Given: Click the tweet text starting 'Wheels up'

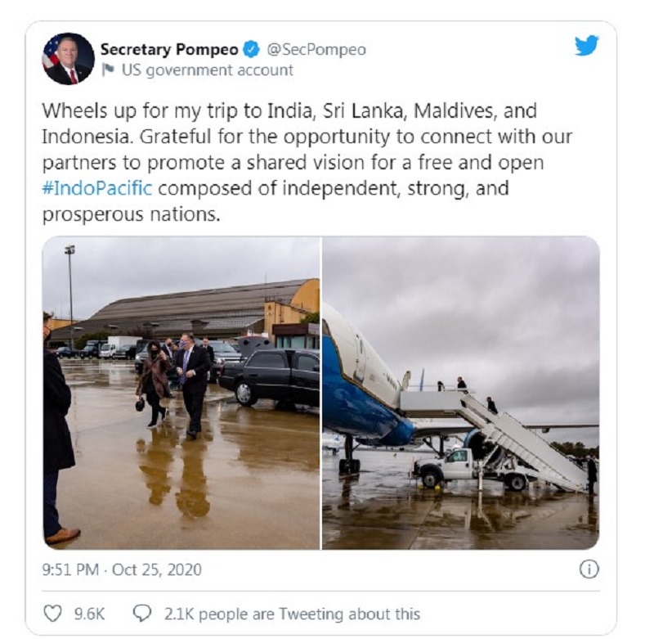Looking at the screenshot, I should [x=307, y=162].
